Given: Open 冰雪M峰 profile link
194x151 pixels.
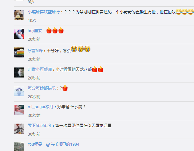Looking at the screenshot, I should coord(35,51).
